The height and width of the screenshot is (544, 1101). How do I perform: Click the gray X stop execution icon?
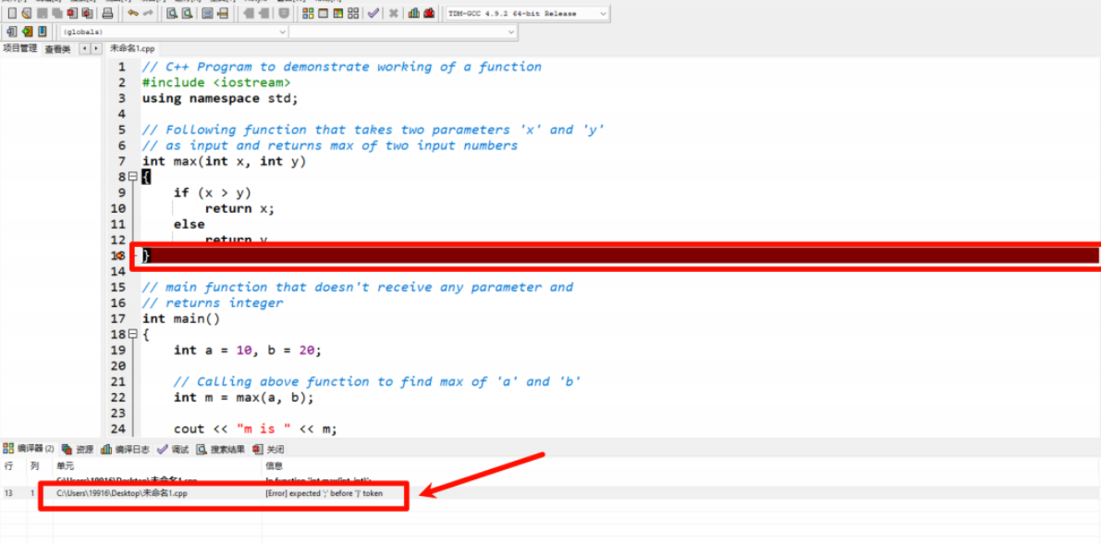[394, 14]
